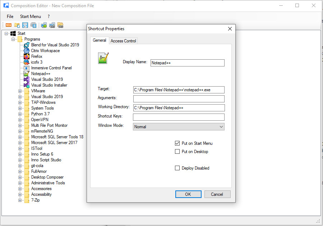Click the Firefox icon in the tree
The height and width of the screenshot is (226, 323).
tap(27, 56)
